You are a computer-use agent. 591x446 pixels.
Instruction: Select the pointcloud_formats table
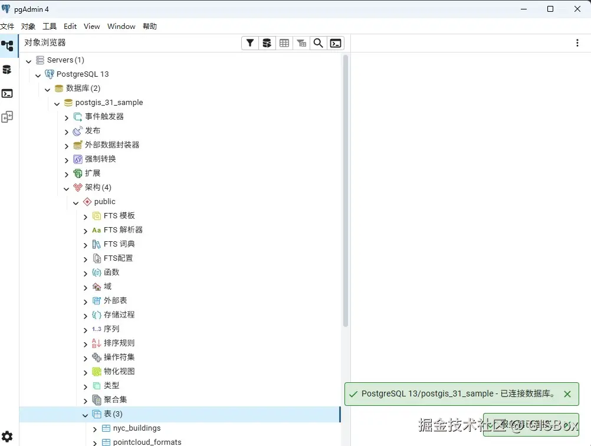coord(146,441)
